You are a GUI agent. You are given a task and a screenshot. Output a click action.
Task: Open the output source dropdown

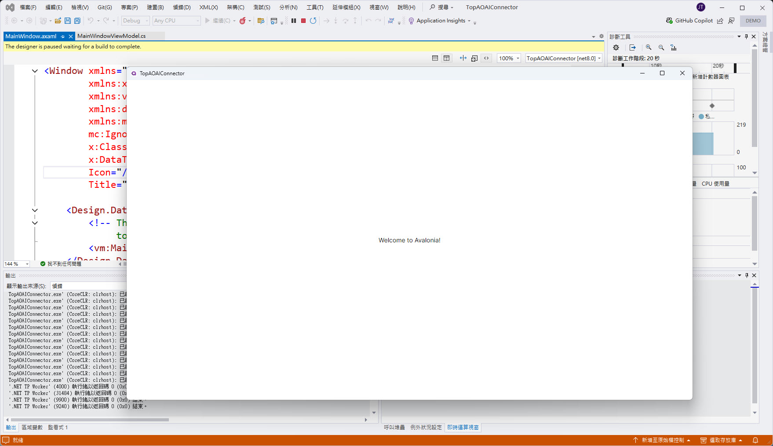[x=88, y=286]
